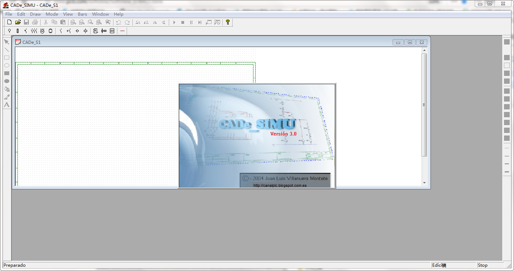
Task: Open the single contact components icon
Action: coord(61,31)
